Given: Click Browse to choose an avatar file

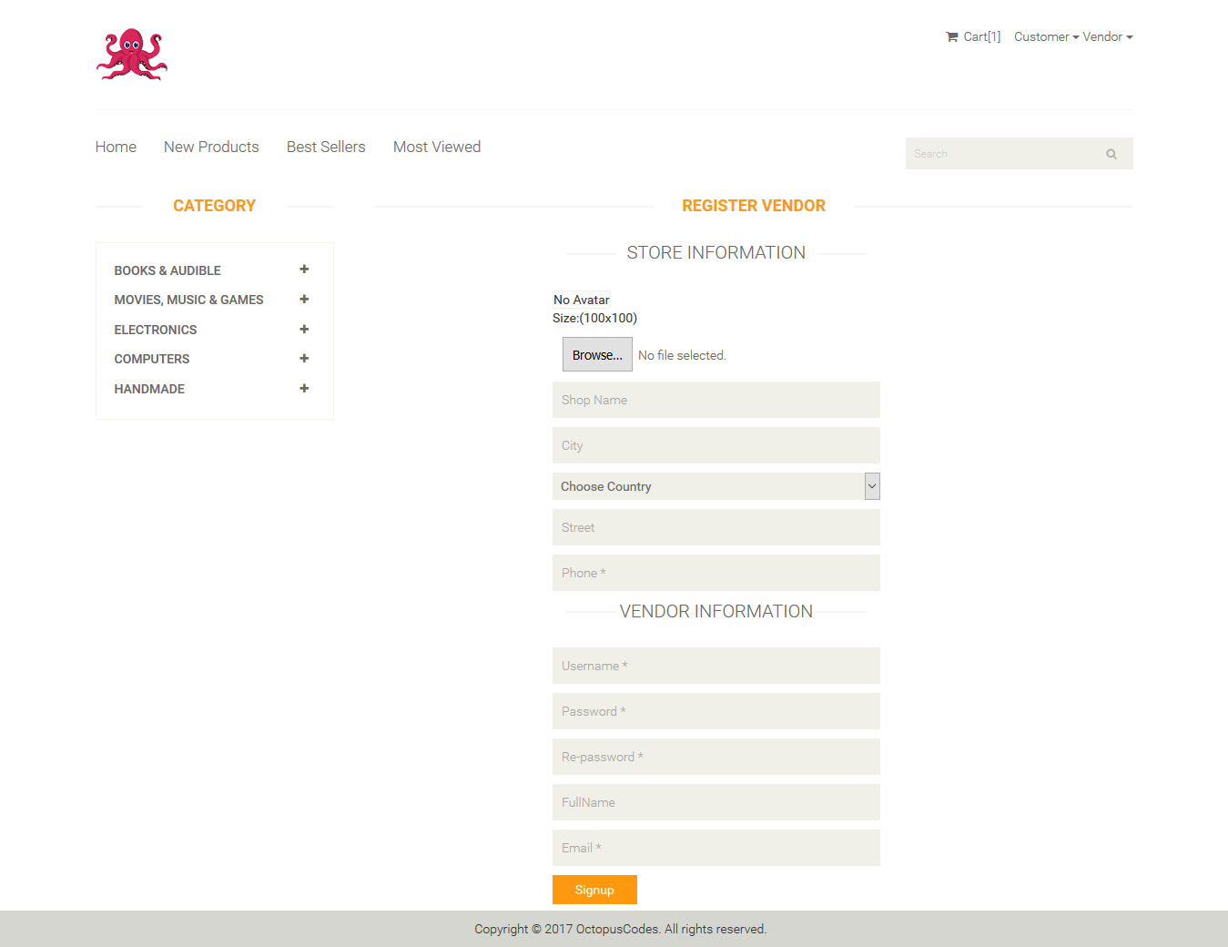Looking at the screenshot, I should [x=596, y=354].
